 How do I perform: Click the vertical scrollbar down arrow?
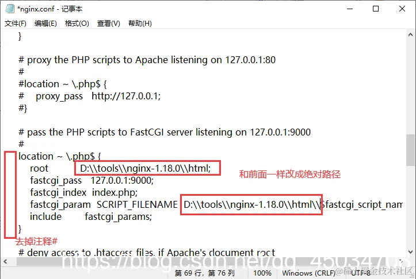coord(410,252)
